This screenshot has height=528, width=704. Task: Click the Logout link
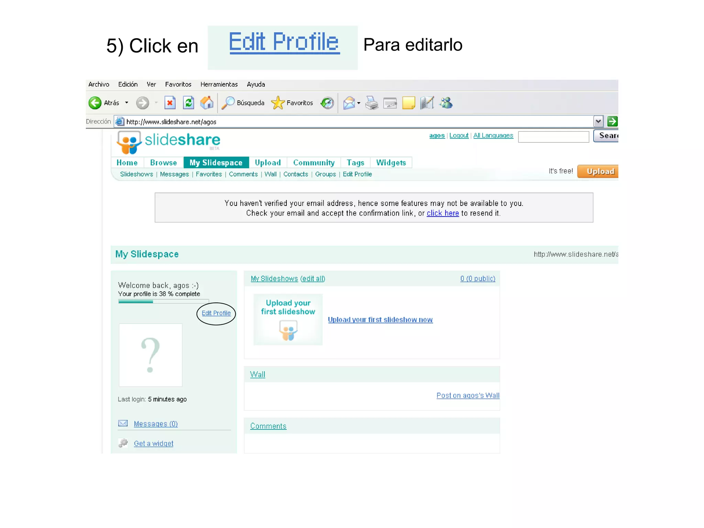point(459,135)
